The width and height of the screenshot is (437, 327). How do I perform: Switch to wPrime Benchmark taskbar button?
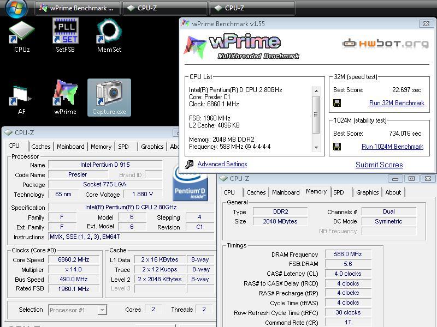pos(77,8)
